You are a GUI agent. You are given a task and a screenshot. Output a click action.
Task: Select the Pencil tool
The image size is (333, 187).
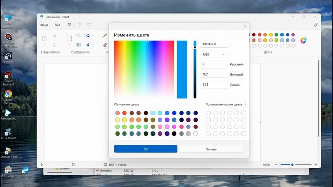[105, 36]
